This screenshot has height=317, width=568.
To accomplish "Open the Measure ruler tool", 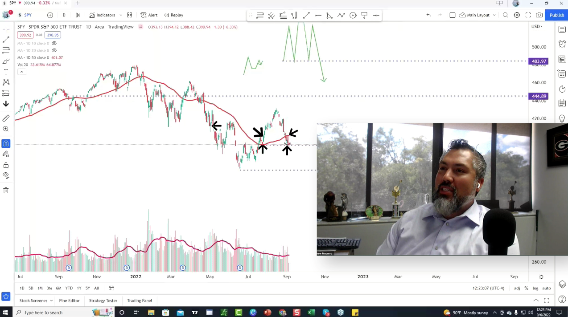I will (6, 118).
